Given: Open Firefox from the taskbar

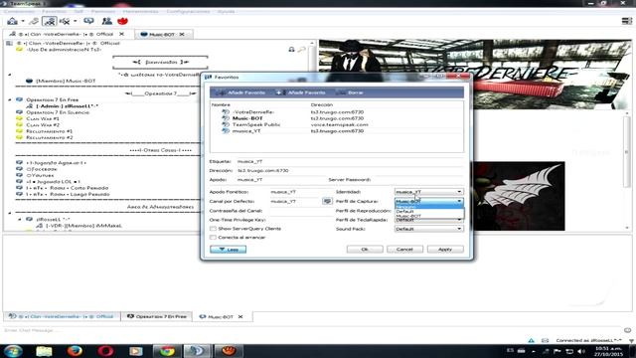Looking at the screenshot, I should 75,351.
